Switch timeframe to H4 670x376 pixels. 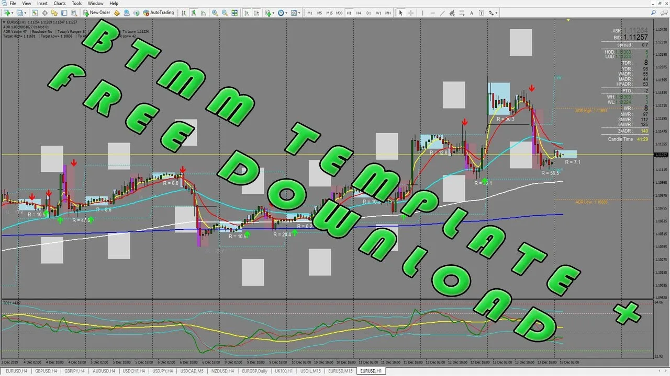359,13
